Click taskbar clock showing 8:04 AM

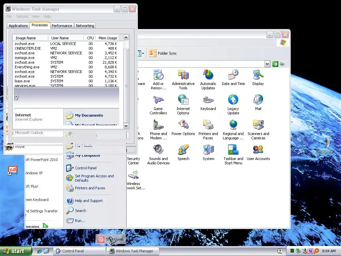pos(329,251)
